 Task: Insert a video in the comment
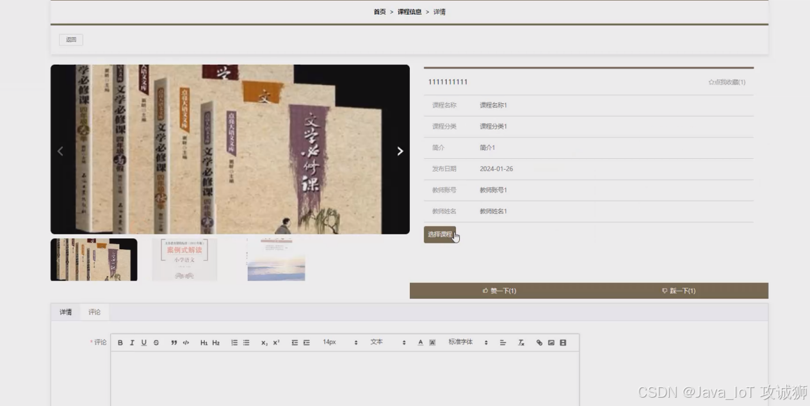563,343
